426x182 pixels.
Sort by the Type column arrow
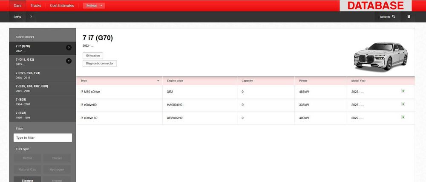(158, 81)
